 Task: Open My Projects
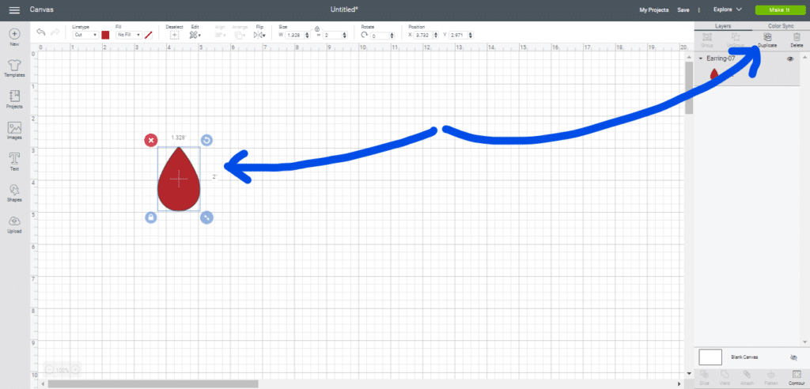(653, 9)
